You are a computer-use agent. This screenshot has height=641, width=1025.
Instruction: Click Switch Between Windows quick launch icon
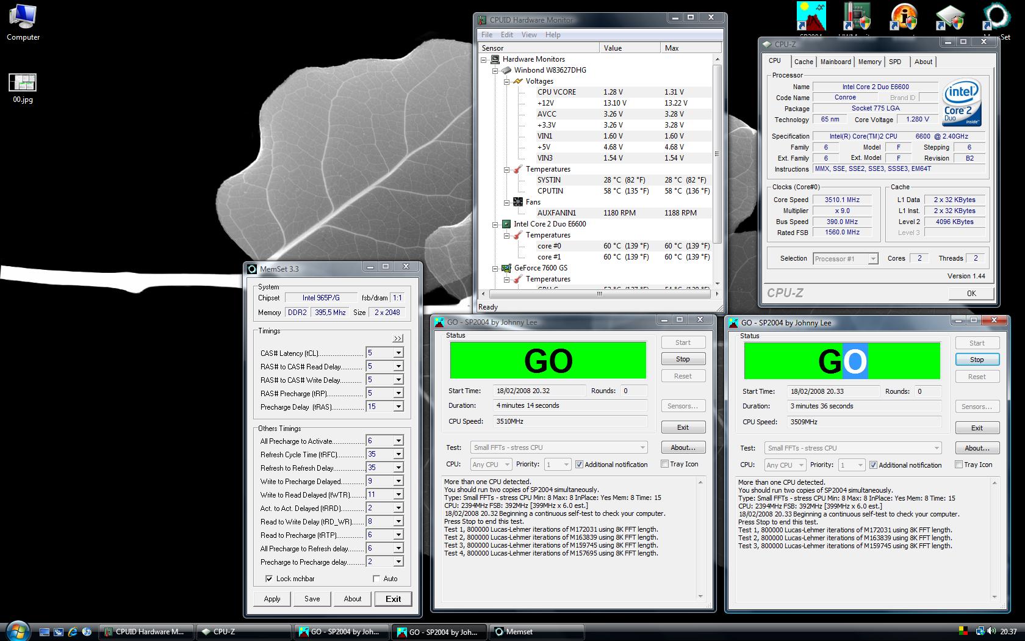58,632
